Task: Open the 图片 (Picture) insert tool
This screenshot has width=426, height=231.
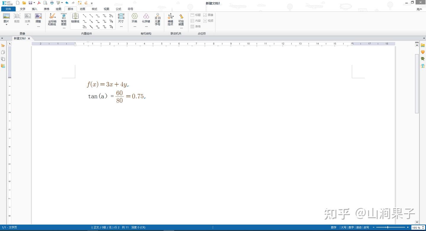Action: pos(6,18)
